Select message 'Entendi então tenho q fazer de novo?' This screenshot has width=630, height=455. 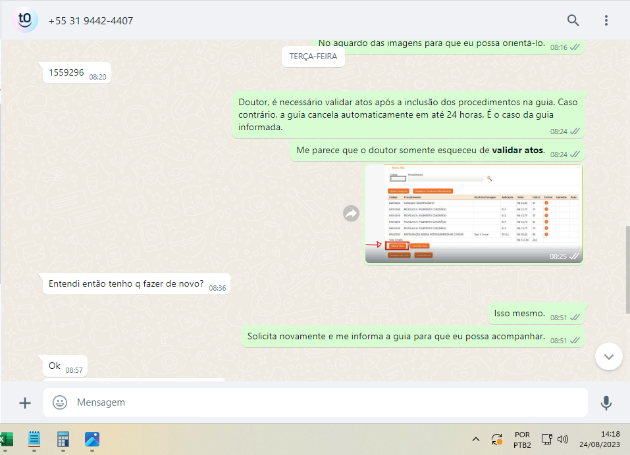[137, 284]
